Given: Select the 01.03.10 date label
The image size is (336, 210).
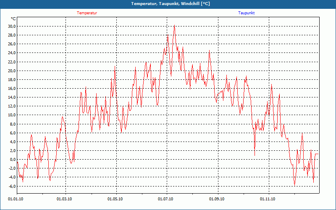Looking at the screenshot, I should coord(64,199).
